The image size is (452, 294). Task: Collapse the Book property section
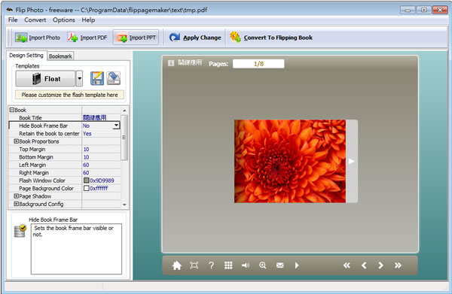click(12, 110)
